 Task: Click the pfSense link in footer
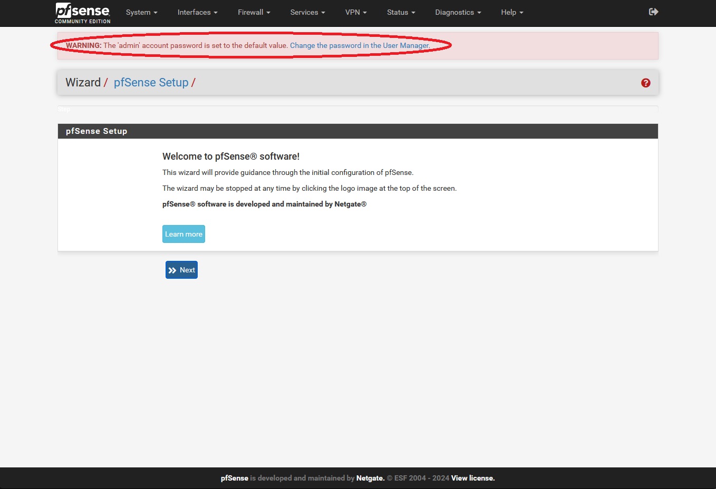coord(234,478)
